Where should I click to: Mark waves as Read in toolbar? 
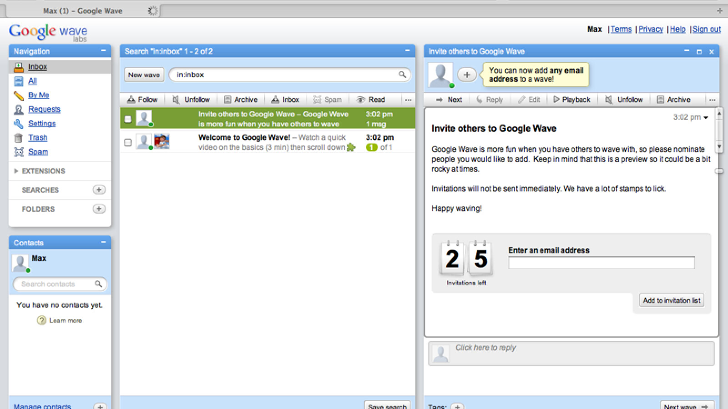click(371, 100)
